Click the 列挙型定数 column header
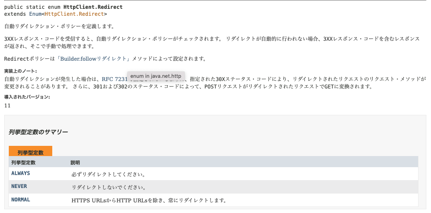Viewport: 431px width, 213px height. [23, 163]
